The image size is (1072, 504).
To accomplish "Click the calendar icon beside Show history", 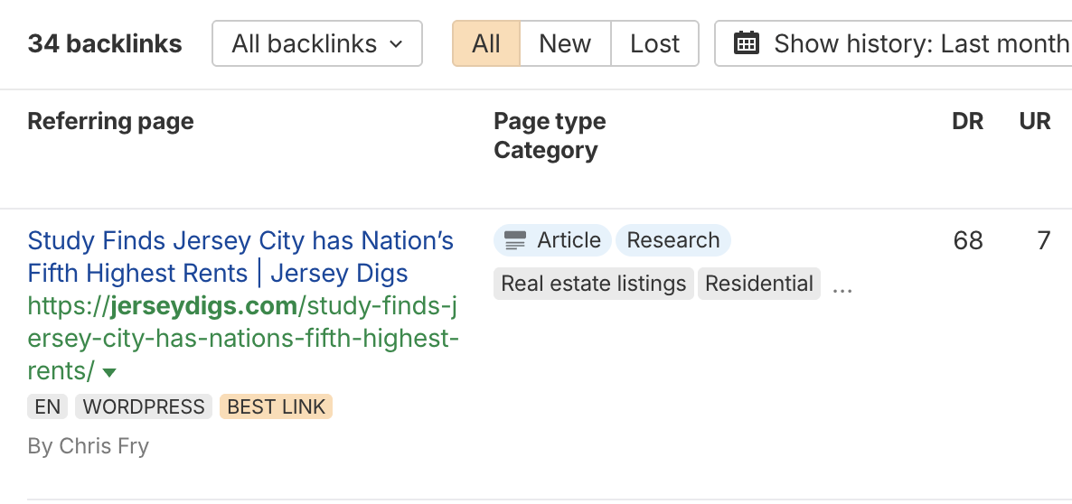I will (746, 43).
